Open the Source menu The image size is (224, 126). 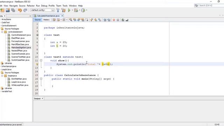(x=22, y=6)
